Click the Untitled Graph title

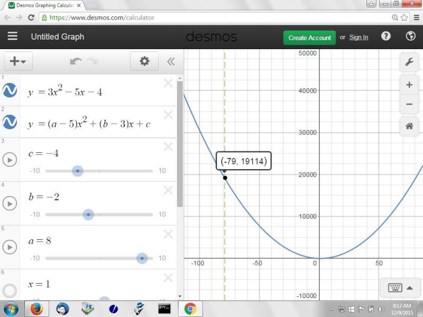point(58,36)
